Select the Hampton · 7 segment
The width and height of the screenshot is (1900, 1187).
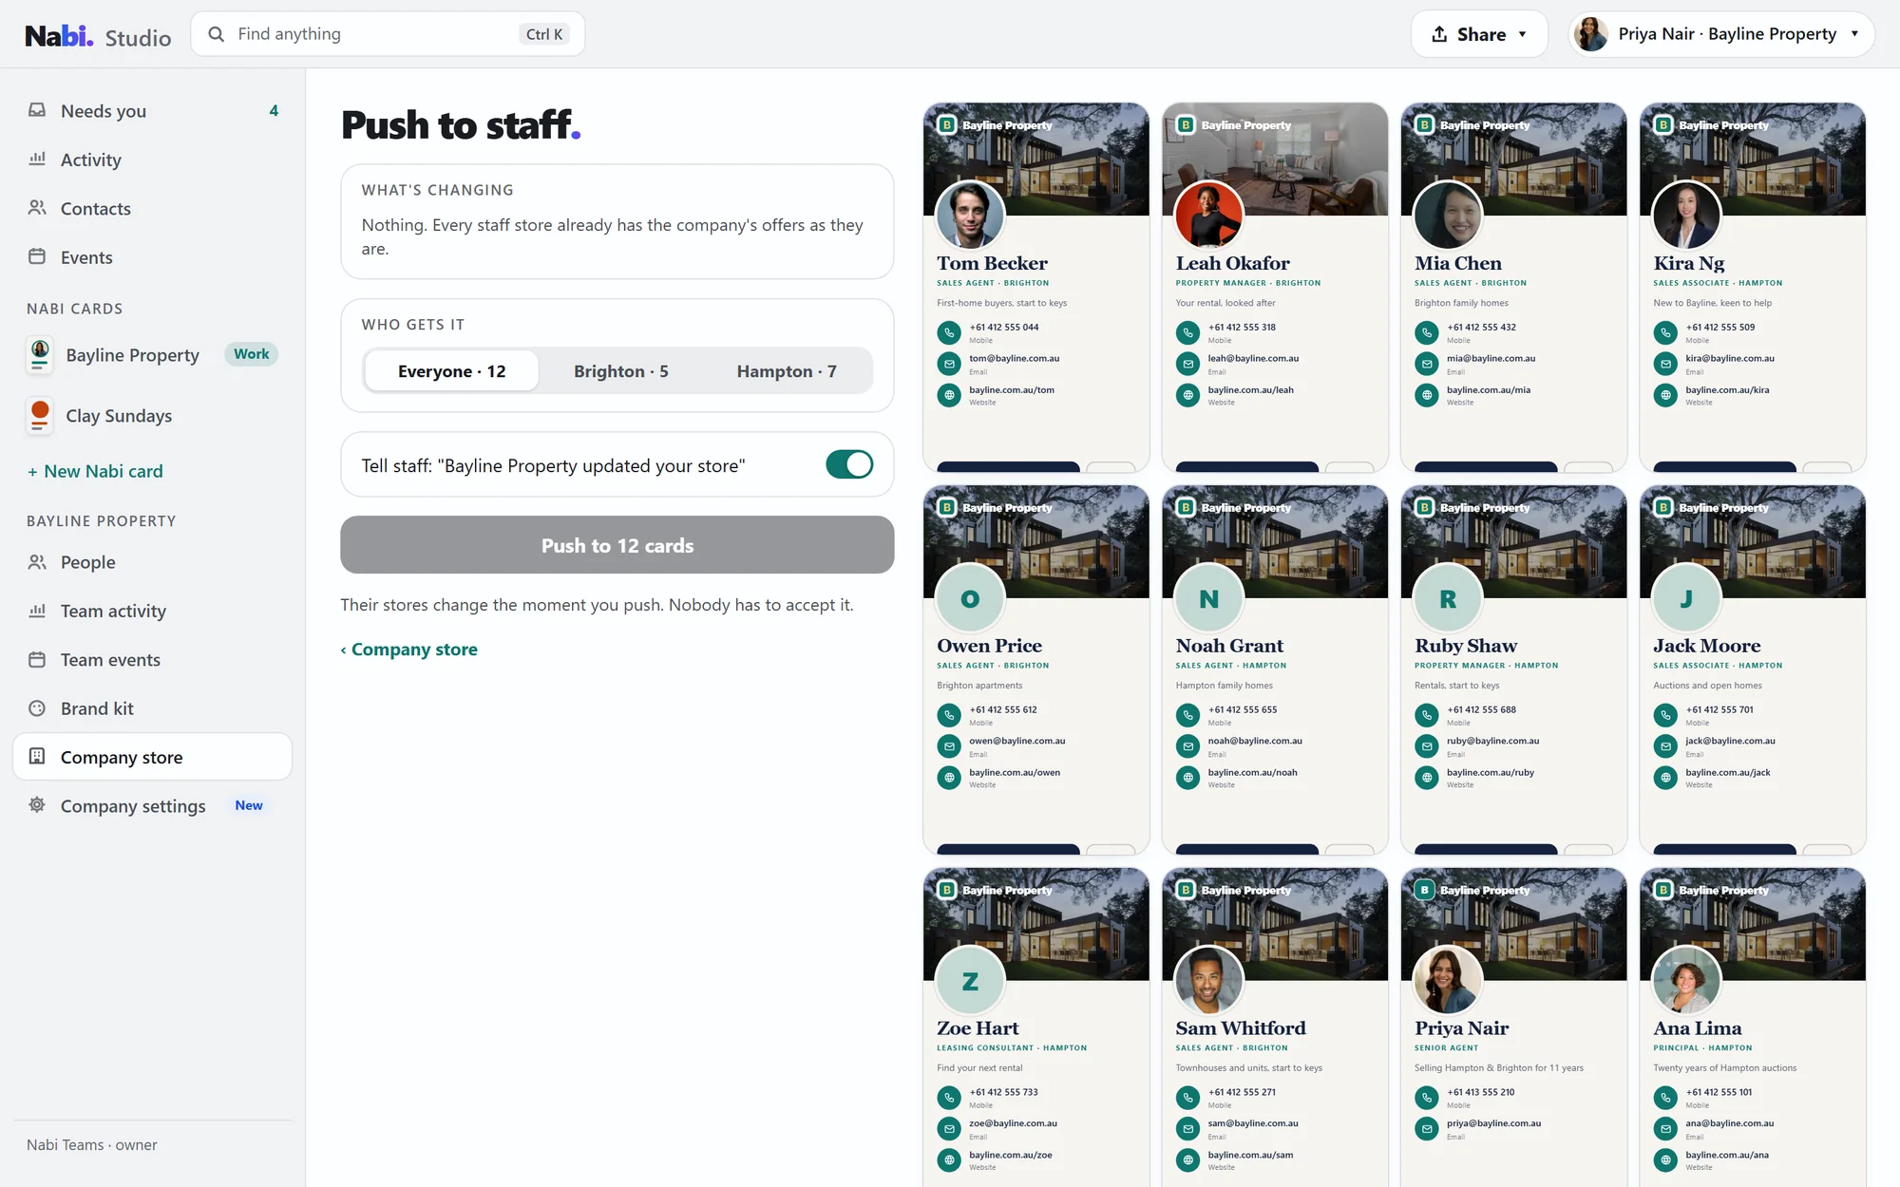point(787,371)
